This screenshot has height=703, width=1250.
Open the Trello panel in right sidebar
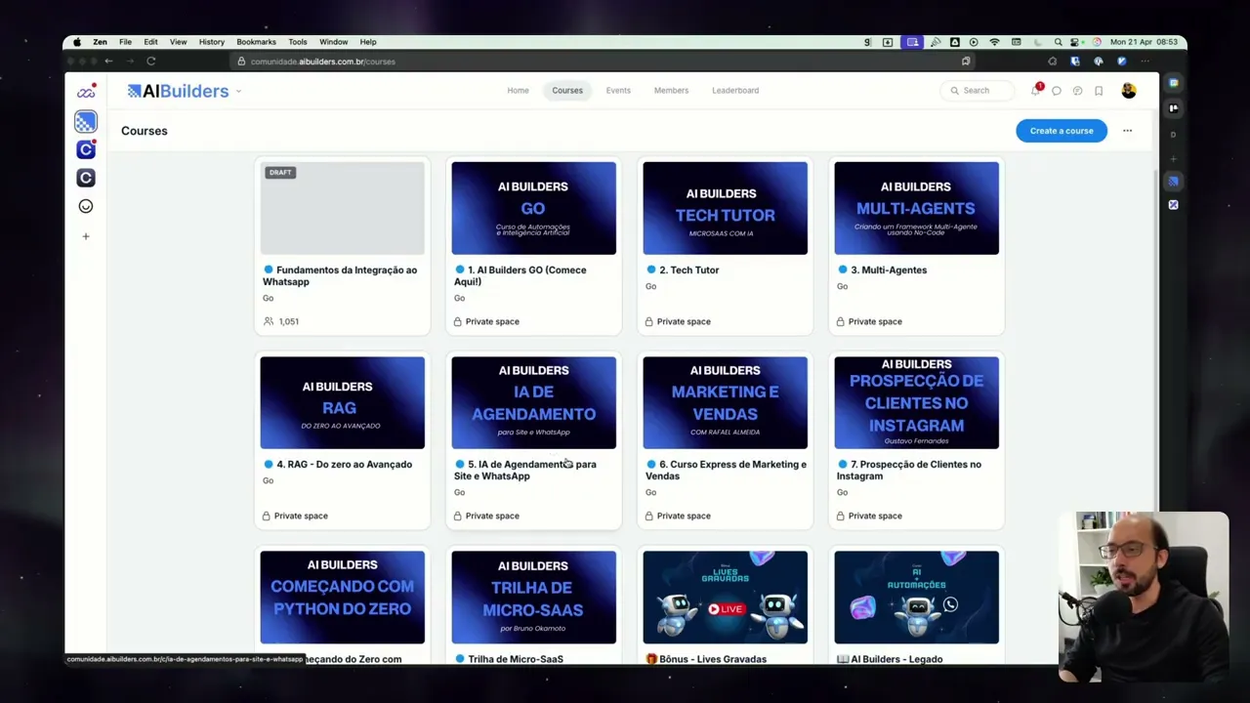coord(1174,108)
